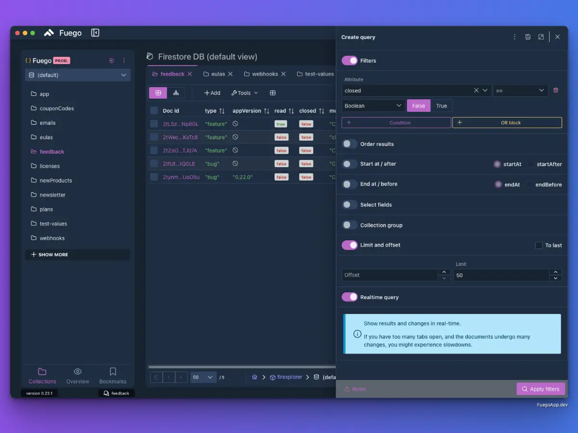Click the Offset input field
578x433 pixels.
coord(390,275)
